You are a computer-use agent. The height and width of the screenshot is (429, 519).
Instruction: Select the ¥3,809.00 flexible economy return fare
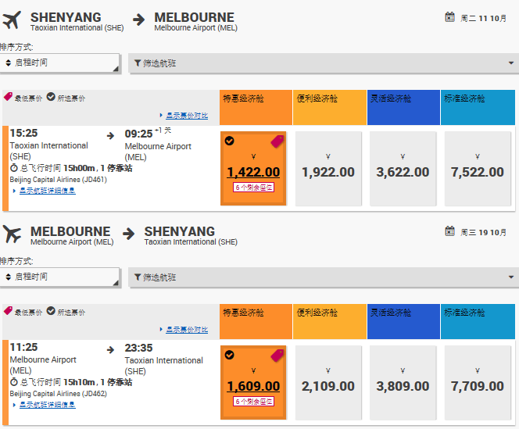click(x=403, y=383)
